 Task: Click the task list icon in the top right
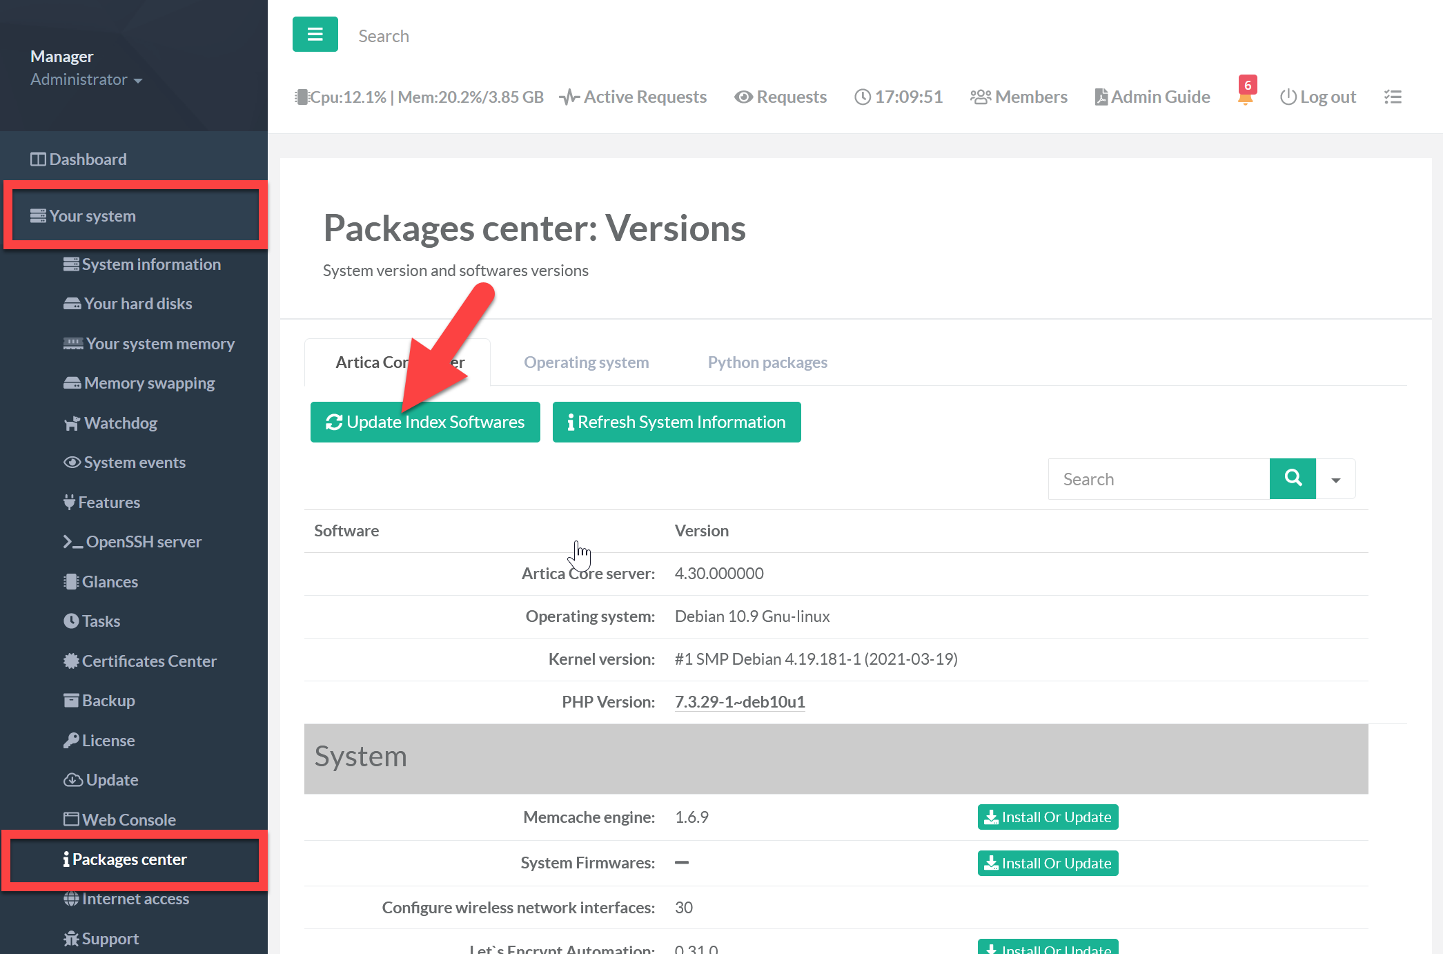(x=1393, y=97)
